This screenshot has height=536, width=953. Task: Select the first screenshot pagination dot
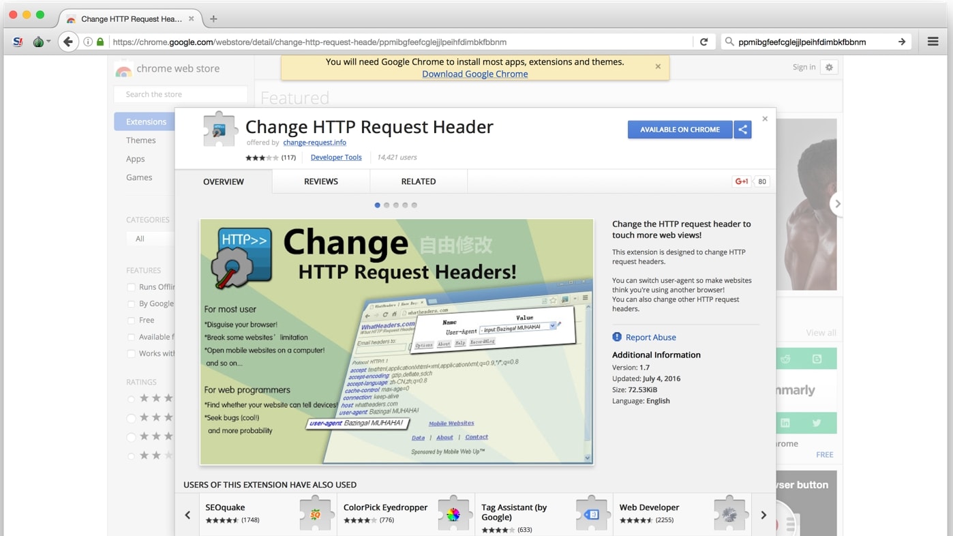pyautogui.click(x=378, y=205)
